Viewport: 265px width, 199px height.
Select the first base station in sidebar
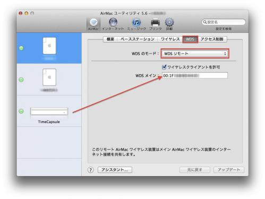tap(49, 48)
